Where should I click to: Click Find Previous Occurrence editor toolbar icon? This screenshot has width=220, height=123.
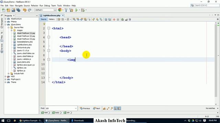click(x=78, y=19)
